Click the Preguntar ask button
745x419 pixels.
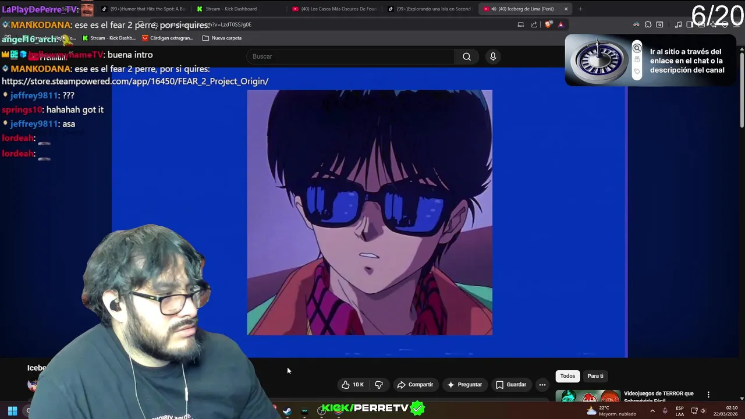tap(464, 385)
